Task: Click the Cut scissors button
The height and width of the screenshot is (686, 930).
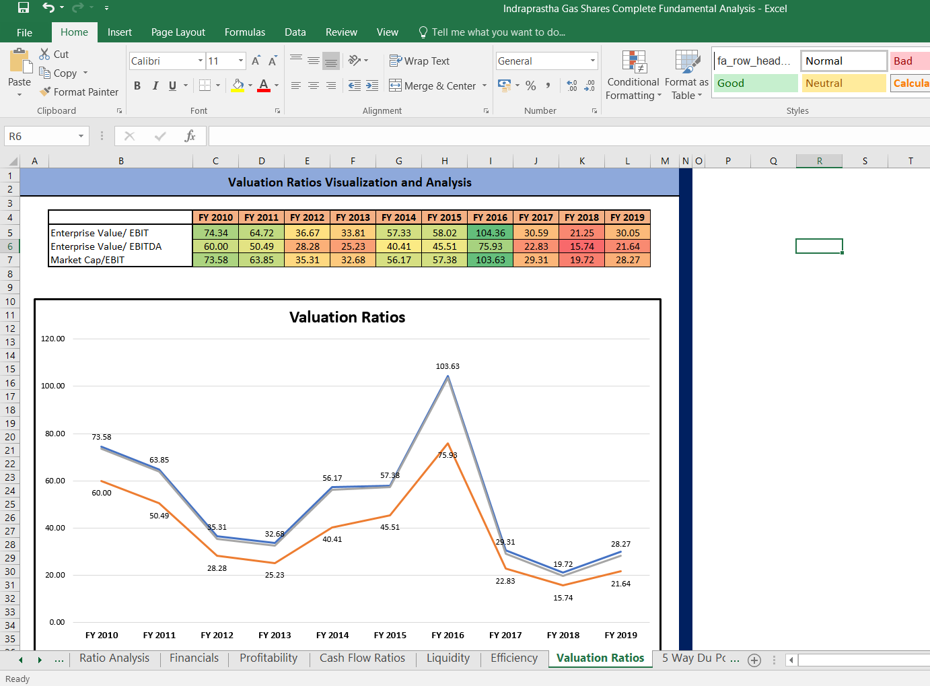Action: click(x=54, y=54)
